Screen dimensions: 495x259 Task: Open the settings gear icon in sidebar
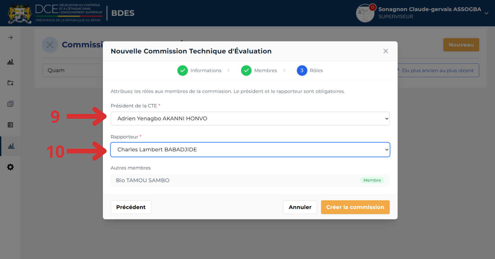(x=10, y=167)
